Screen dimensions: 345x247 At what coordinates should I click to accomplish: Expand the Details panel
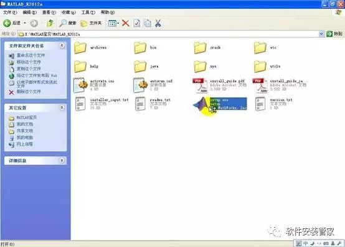pyautogui.click(x=62, y=161)
